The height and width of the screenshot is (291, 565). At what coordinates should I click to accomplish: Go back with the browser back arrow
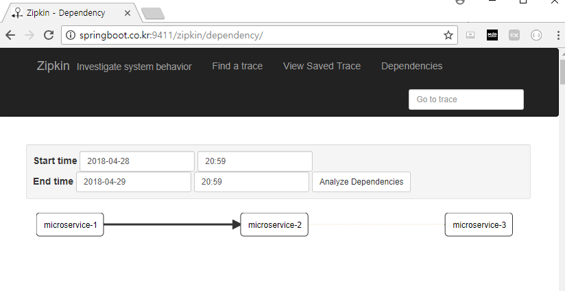pos(10,35)
